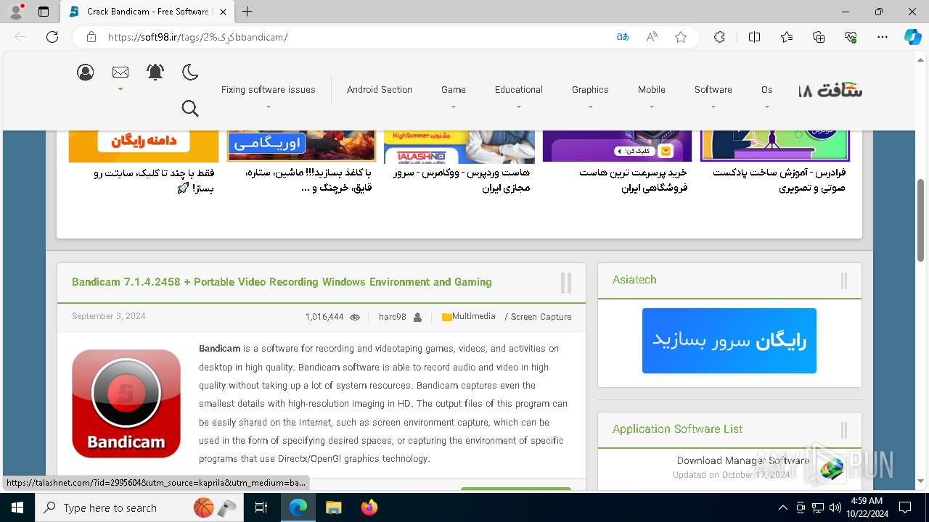Open site search with the magnifier icon
Image resolution: width=929 pixels, height=522 pixels.
(x=190, y=109)
